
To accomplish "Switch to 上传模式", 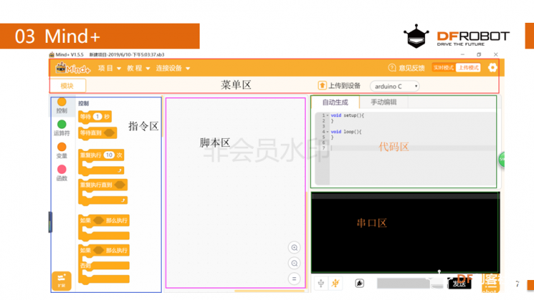I will point(468,68).
